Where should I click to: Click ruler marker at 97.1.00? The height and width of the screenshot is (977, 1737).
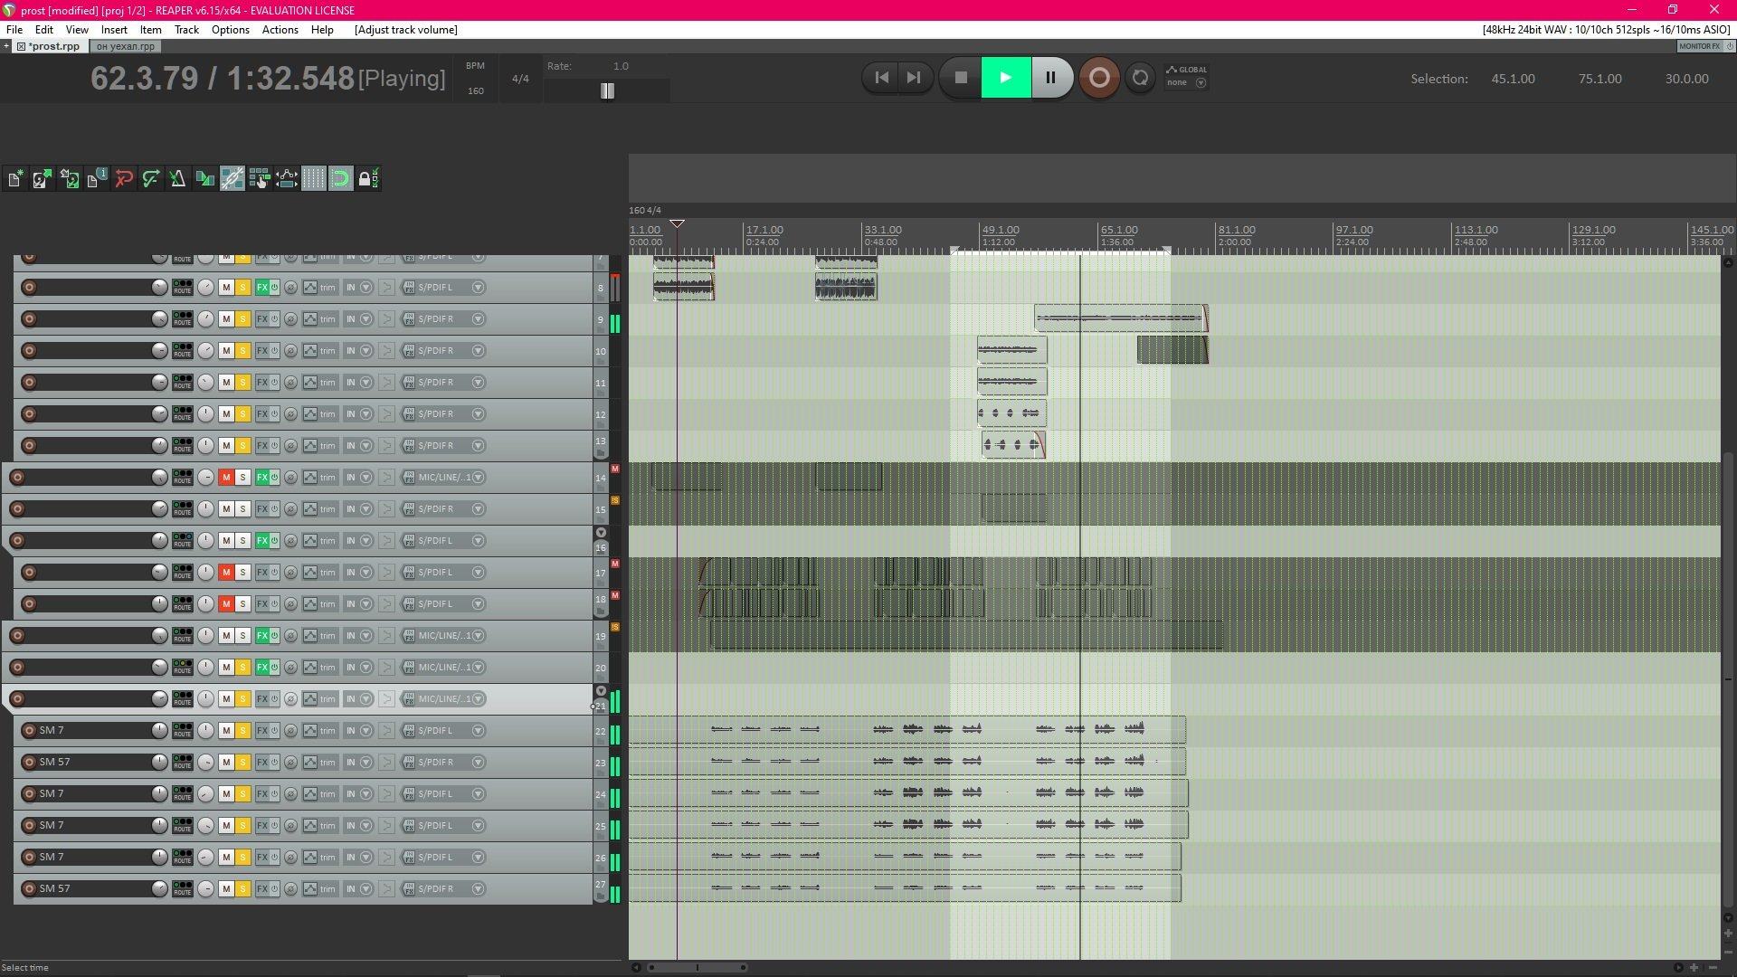(x=1353, y=231)
